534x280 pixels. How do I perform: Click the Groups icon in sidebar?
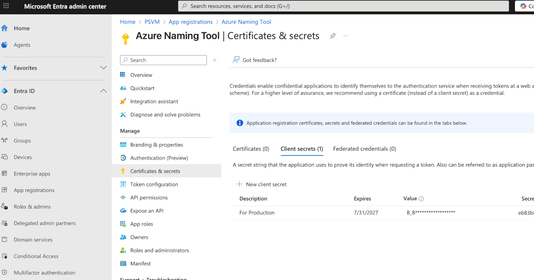(4, 140)
